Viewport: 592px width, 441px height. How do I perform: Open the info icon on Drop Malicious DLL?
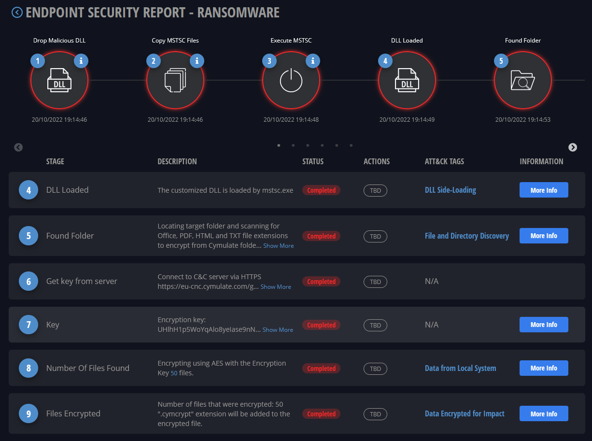(81, 61)
